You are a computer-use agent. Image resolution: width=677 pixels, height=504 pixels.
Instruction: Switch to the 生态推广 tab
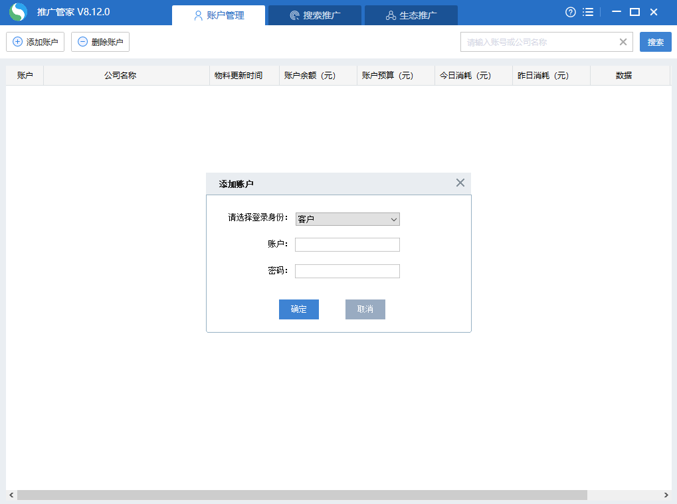pos(411,15)
